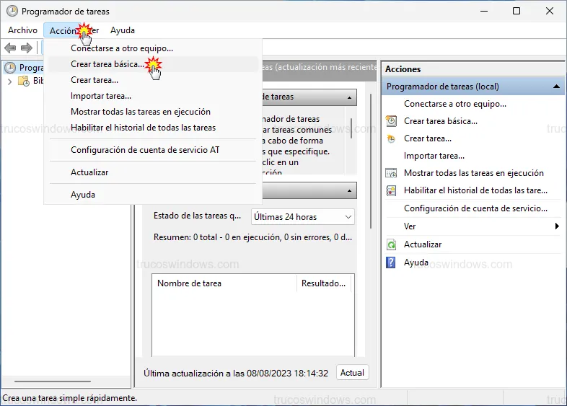Click the Crear tarea básica icon in Acciones
Viewport: 567px width, 406px height.
[391, 121]
